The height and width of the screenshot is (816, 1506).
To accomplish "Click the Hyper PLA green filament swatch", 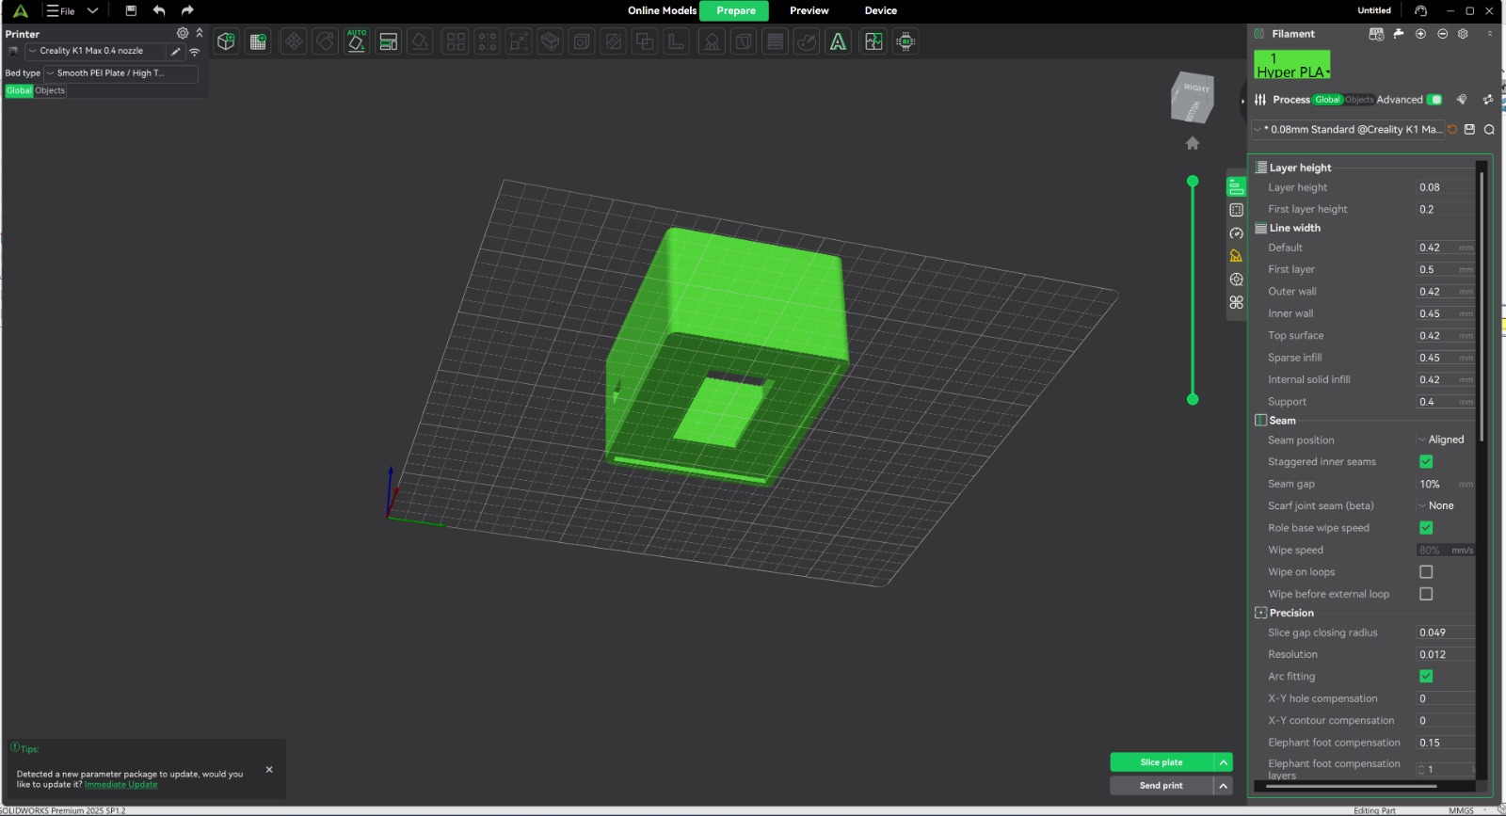I will click(1292, 65).
